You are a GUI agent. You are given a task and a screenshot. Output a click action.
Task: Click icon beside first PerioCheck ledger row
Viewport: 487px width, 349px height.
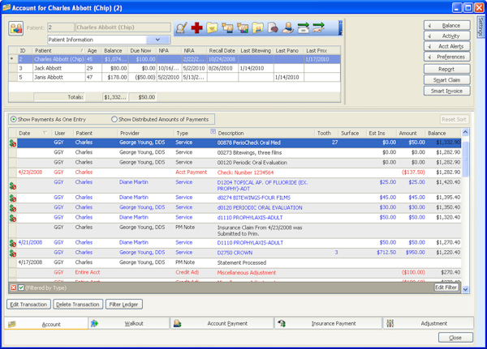click(13, 143)
